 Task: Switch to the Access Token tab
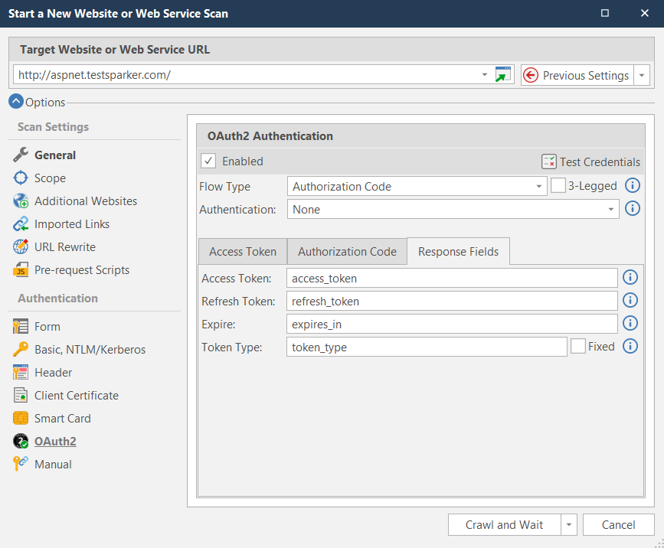pyautogui.click(x=242, y=250)
